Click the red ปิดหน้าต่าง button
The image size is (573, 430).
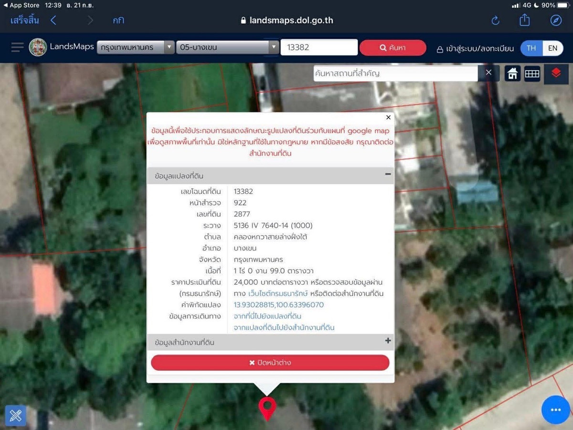coord(270,363)
